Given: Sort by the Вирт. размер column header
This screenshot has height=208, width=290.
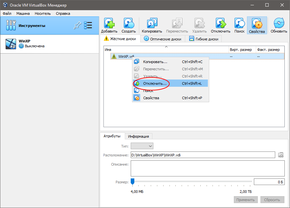Looking at the screenshot, I should (242, 50).
